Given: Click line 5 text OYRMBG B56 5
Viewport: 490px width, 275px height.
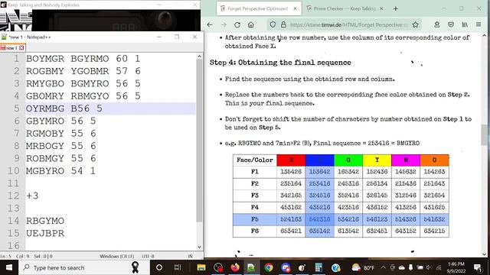Looking at the screenshot, I should 64,108.
